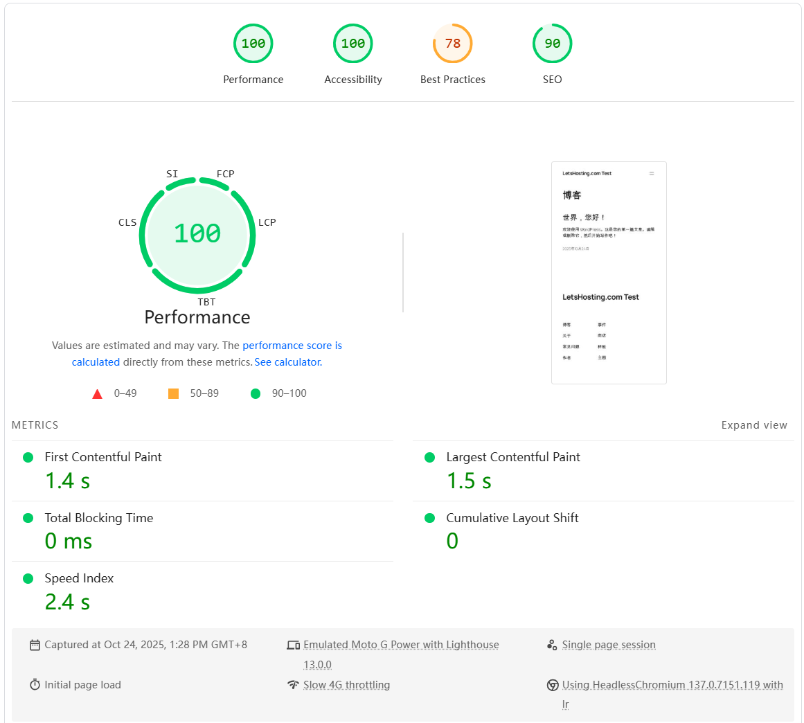Click the network icon beside Slow 4G throttling
The image size is (804, 723).
(294, 684)
